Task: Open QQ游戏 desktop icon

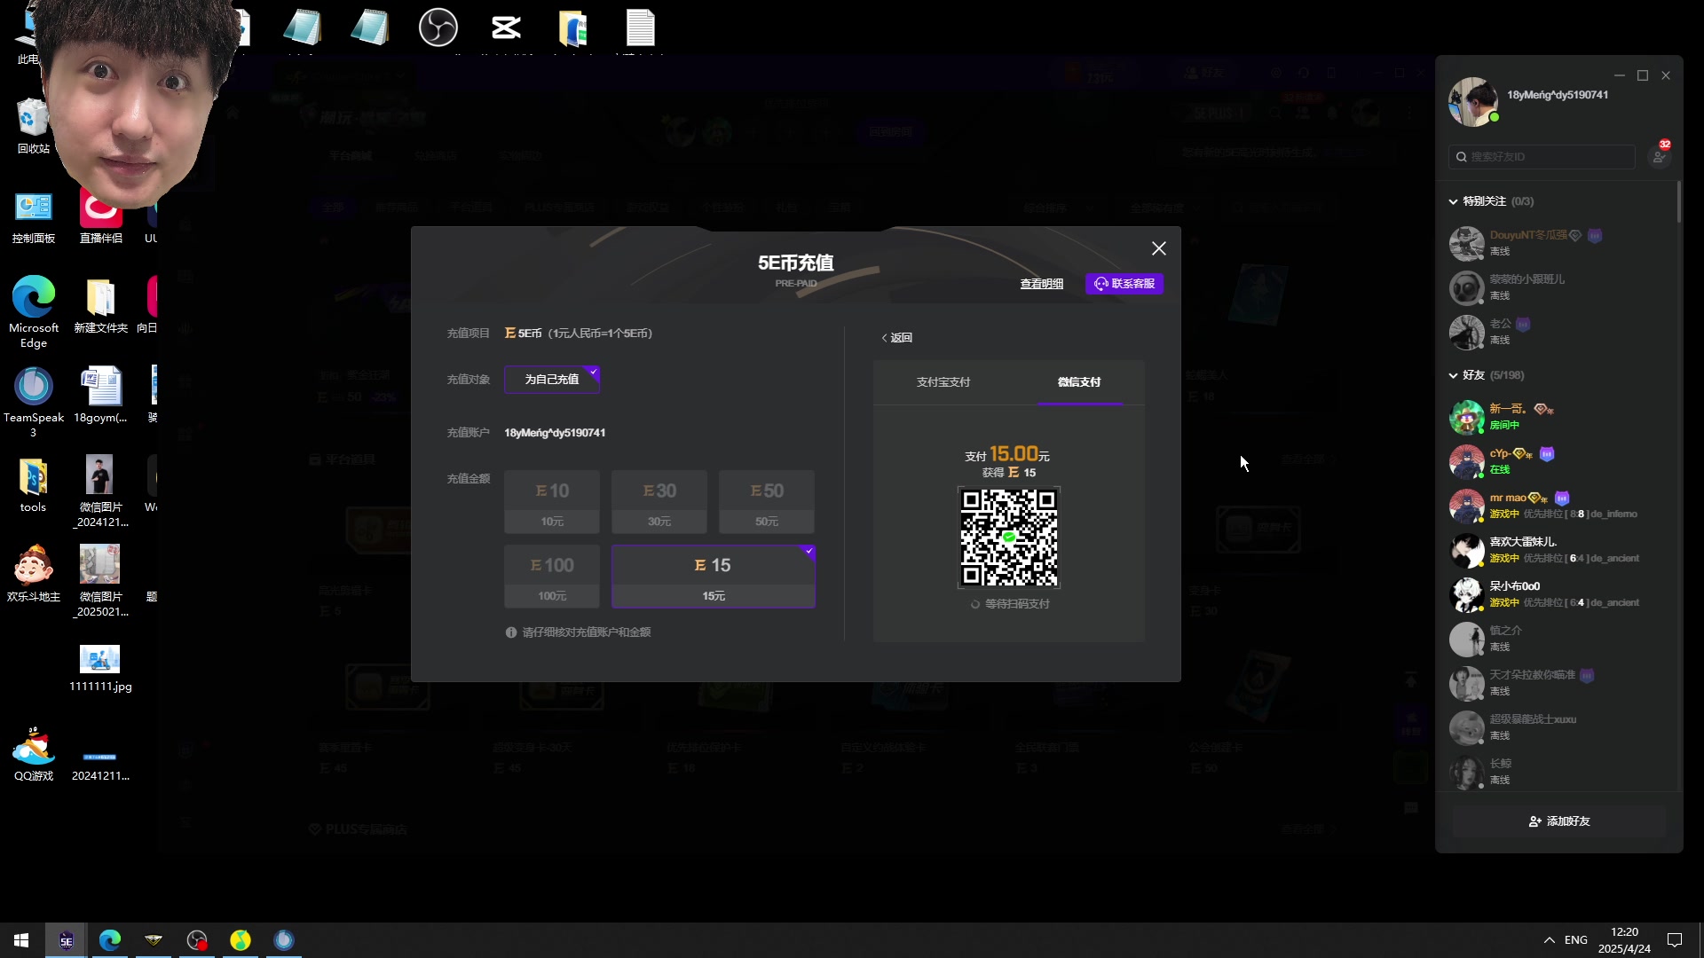Action: coord(34,754)
